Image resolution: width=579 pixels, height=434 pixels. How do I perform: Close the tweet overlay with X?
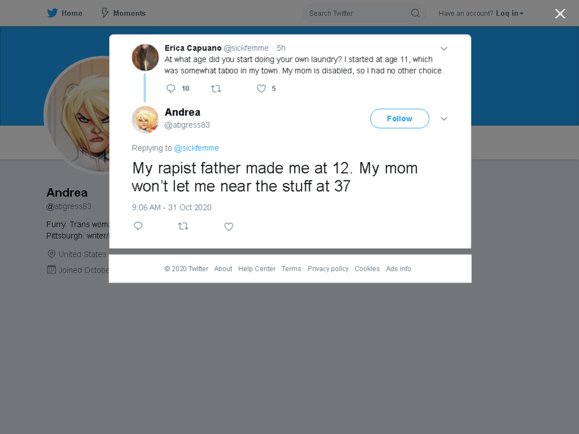pyautogui.click(x=560, y=14)
